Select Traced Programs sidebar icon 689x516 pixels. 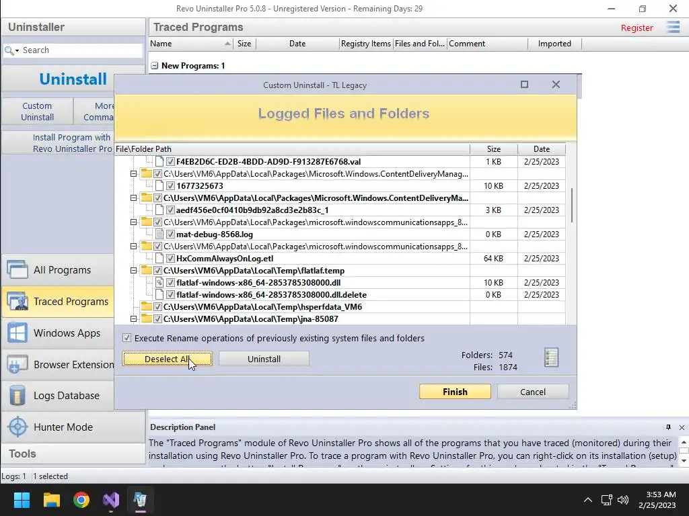[x=17, y=302]
